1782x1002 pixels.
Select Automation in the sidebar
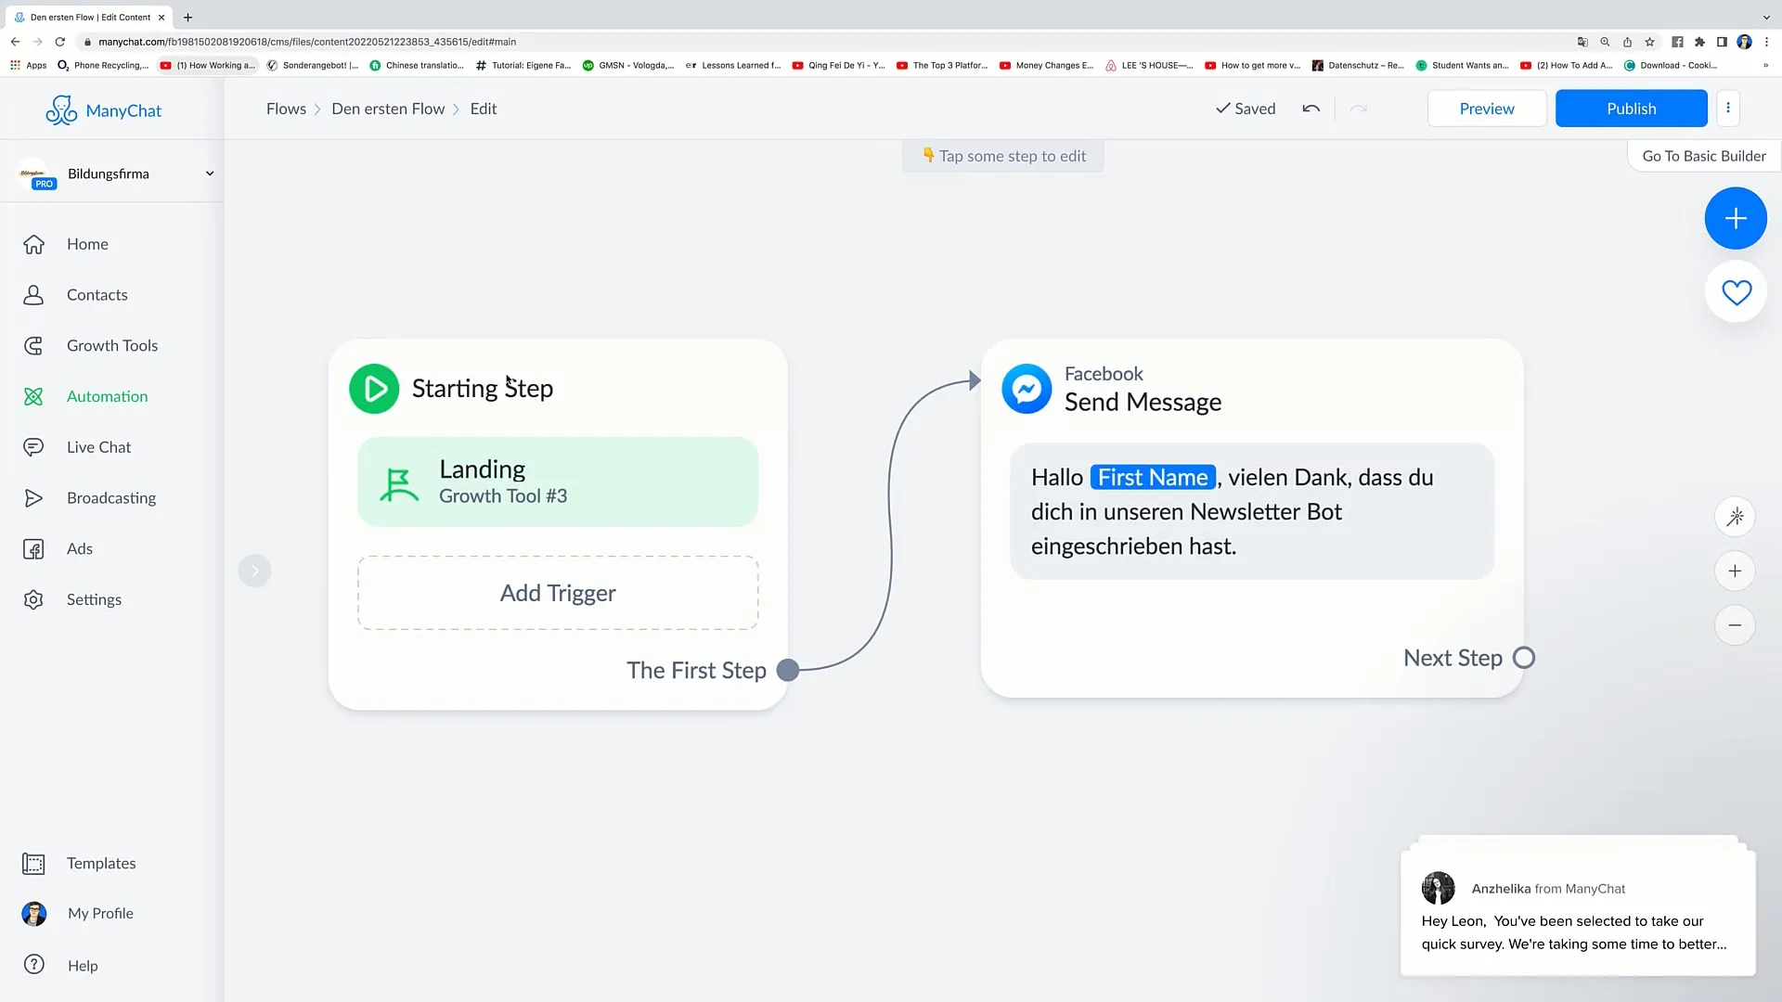[x=107, y=396]
